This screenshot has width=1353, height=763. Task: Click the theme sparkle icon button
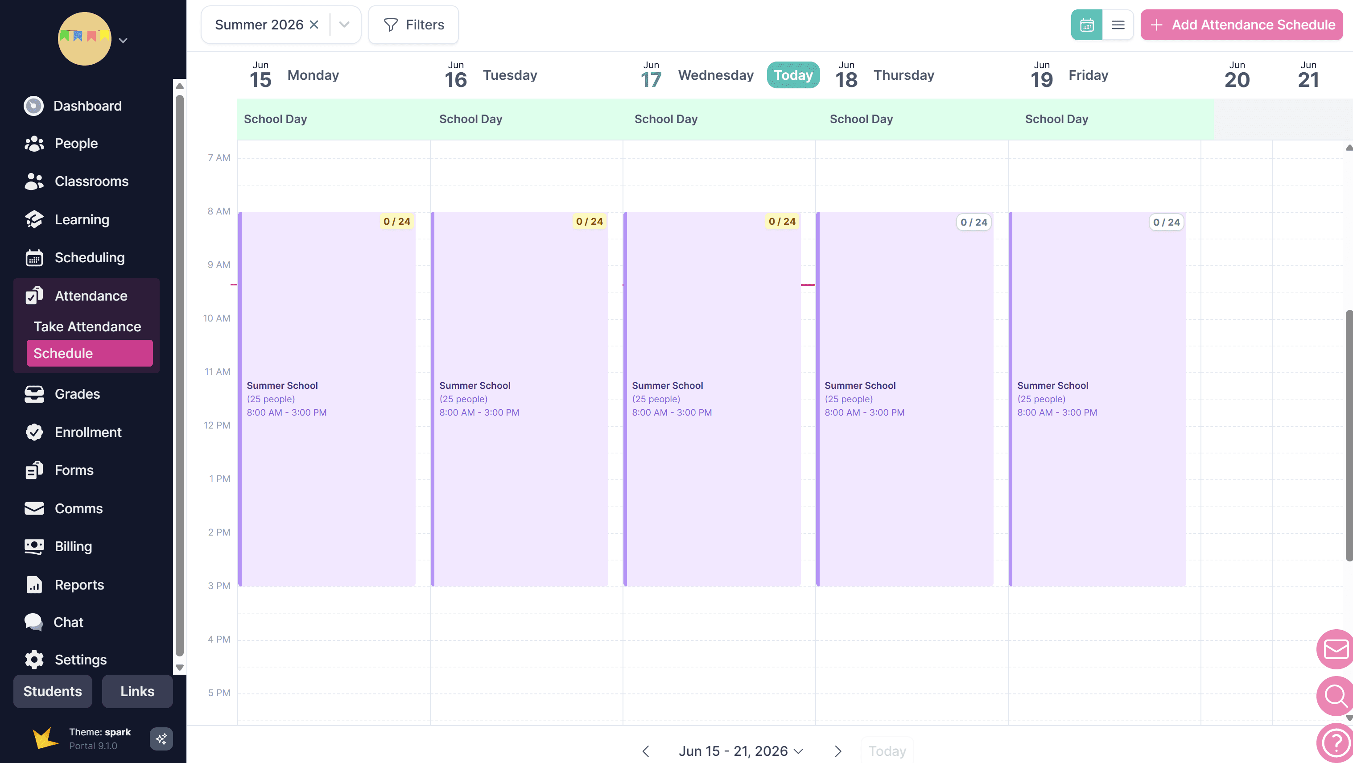coord(161,738)
